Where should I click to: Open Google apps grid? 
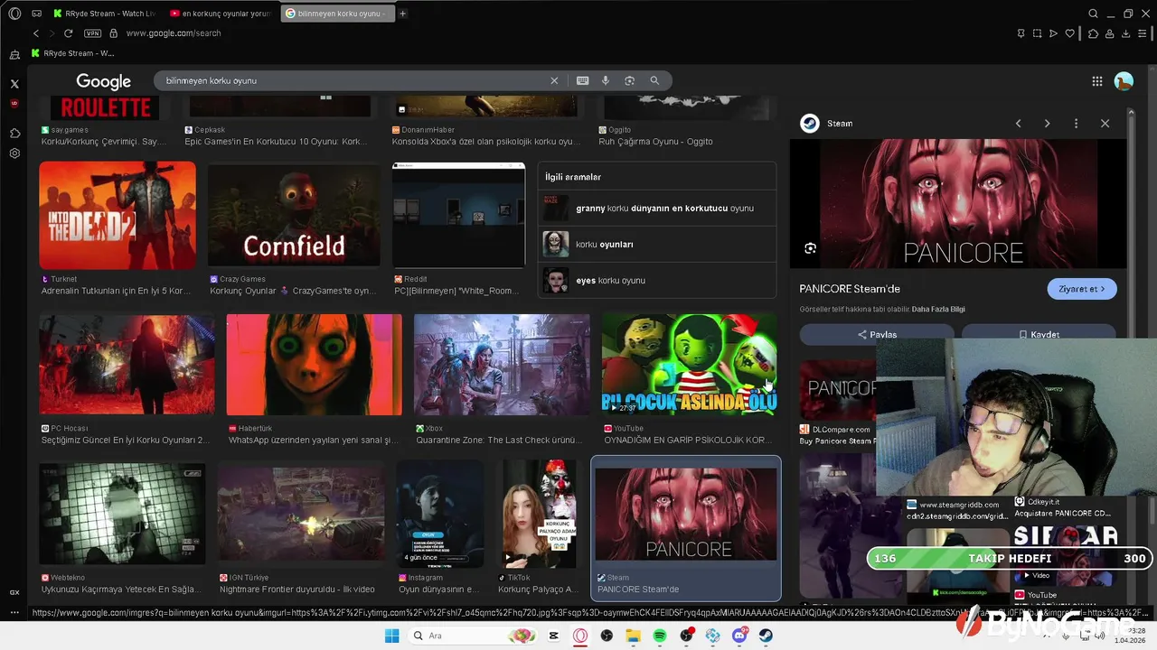(x=1096, y=81)
